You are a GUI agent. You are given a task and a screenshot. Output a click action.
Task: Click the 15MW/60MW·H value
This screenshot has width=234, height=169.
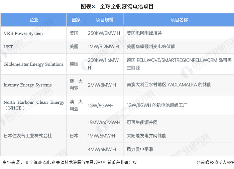click(104, 122)
